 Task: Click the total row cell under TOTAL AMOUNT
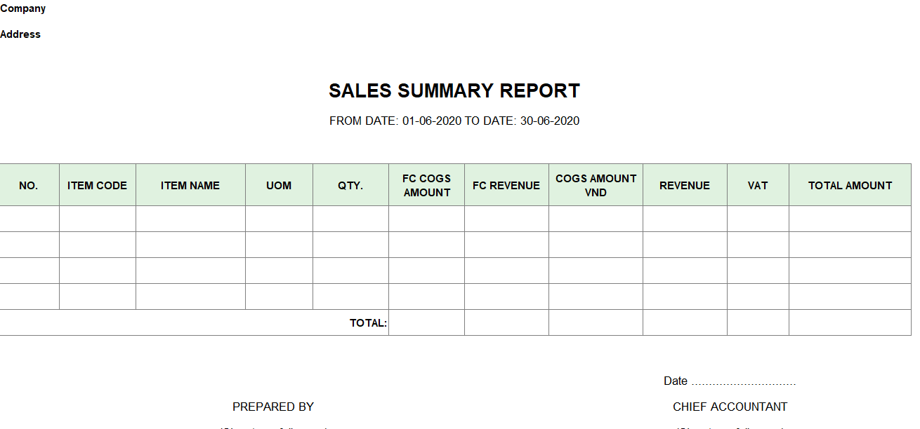click(x=850, y=322)
